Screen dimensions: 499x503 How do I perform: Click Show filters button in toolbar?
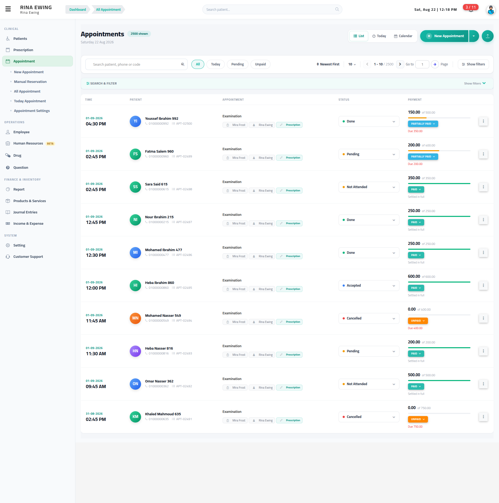tap(473, 64)
